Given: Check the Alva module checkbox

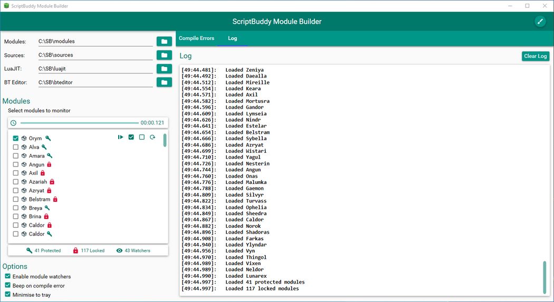Looking at the screenshot, I should 16,147.
